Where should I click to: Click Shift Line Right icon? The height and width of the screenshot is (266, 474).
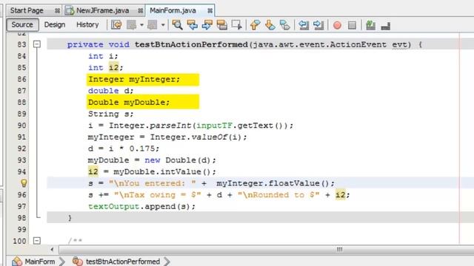318,25
